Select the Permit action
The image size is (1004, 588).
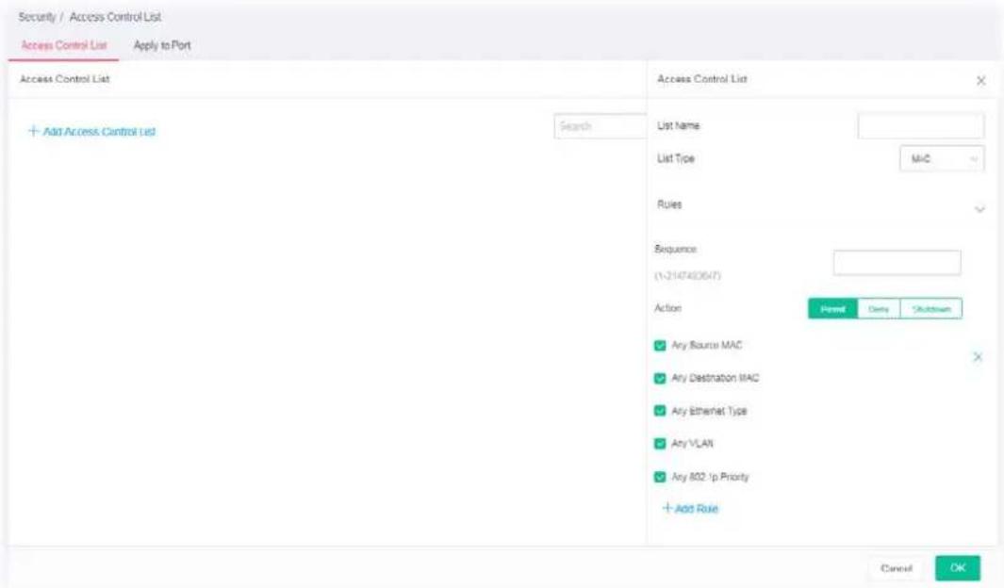(832, 309)
